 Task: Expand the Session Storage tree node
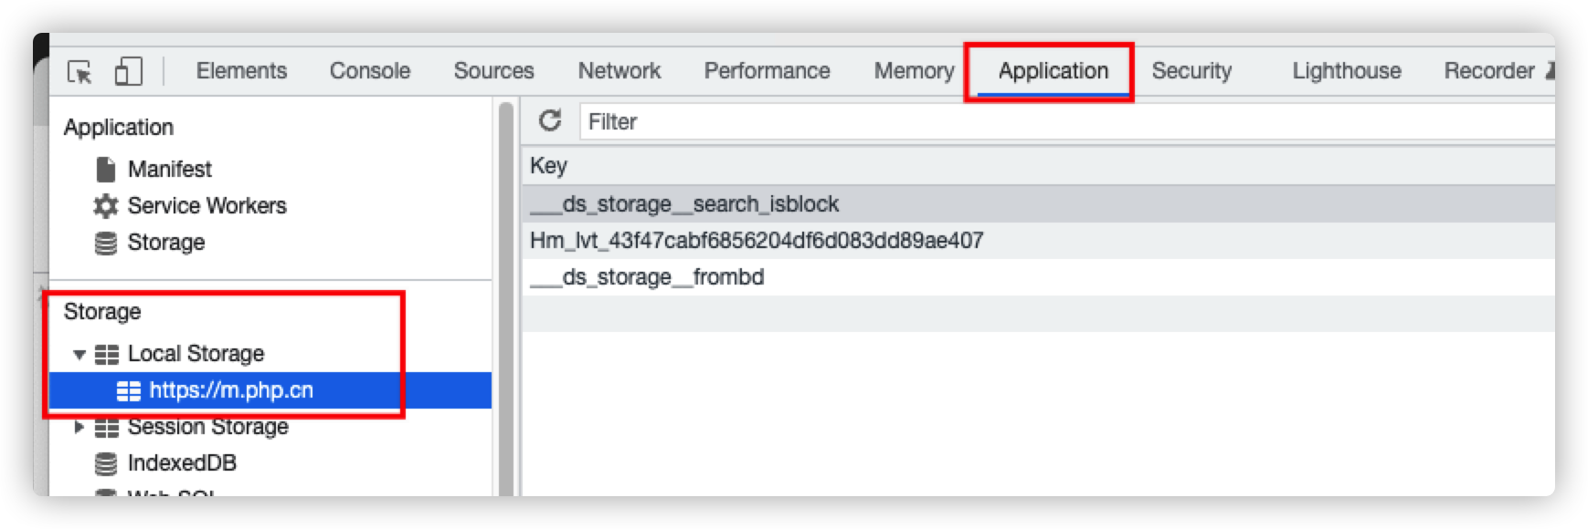click(x=79, y=427)
